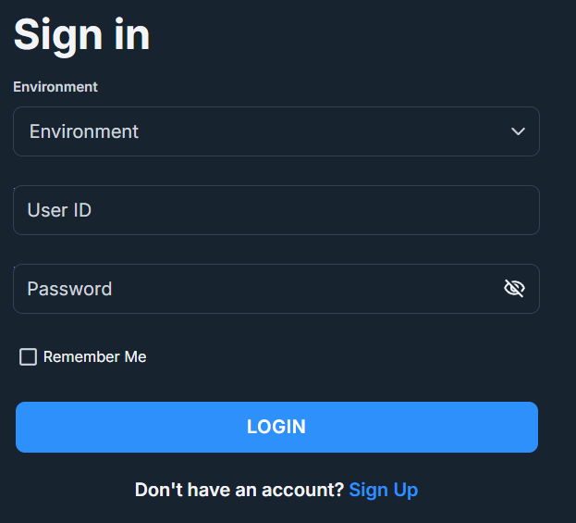Open the Sign Up link
The height and width of the screenshot is (523, 576).
(x=383, y=490)
